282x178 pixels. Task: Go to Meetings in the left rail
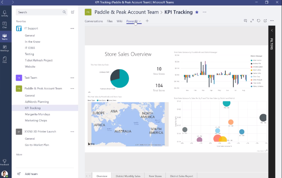pyautogui.click(x=4, y=48)
